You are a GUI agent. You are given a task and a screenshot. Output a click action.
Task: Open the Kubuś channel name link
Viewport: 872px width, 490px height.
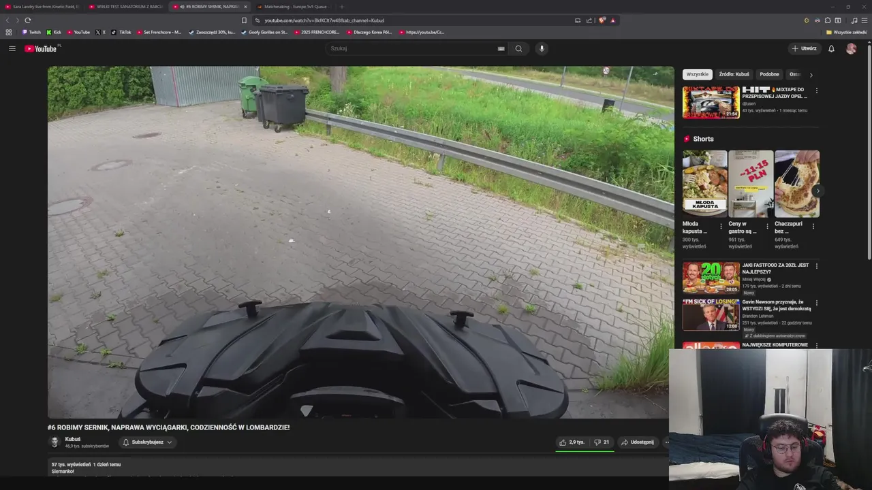(x=73, y=439)
